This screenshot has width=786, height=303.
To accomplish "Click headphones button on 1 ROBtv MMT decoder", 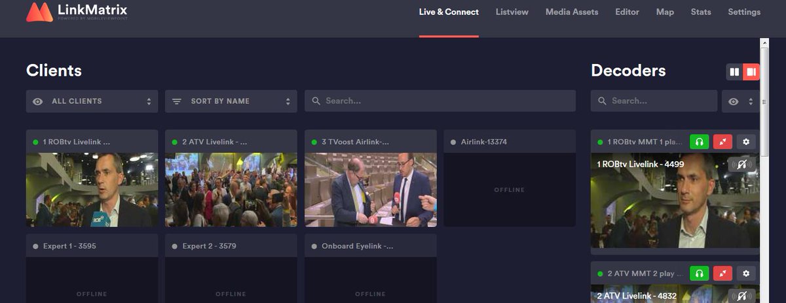I will tap(699, 142).
